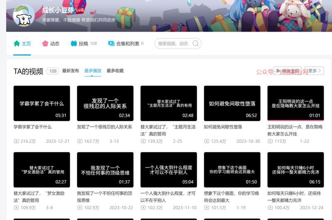
Task: Click title link 如何避免间歇性堕落
Action: coord(223,127)
